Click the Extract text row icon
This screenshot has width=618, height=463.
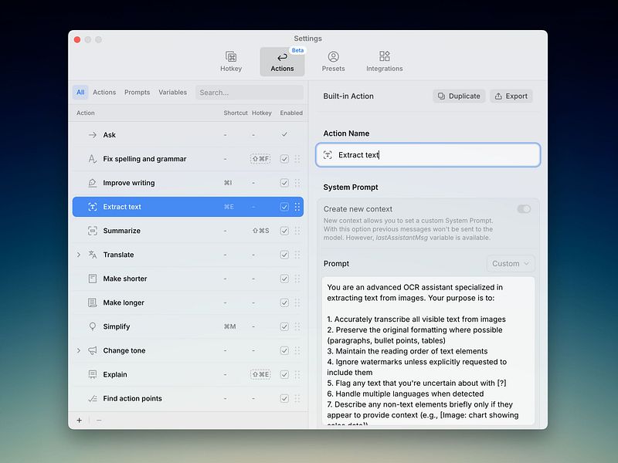click(x=92, y=207)
